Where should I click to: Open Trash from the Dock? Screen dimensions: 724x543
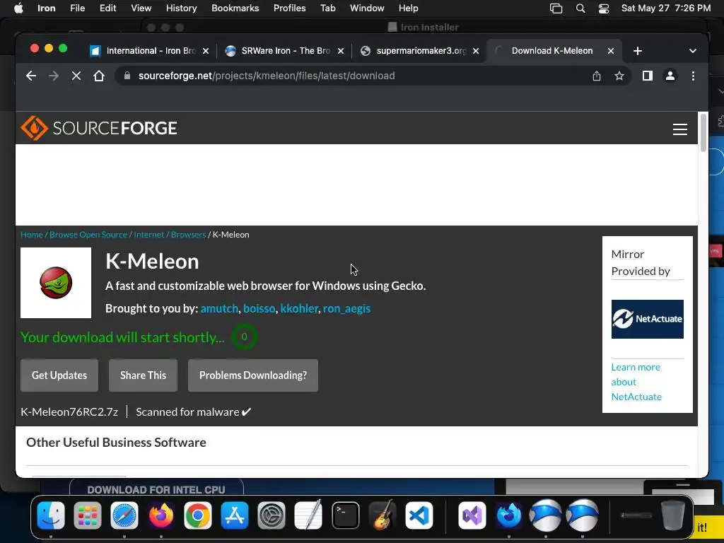673,515
